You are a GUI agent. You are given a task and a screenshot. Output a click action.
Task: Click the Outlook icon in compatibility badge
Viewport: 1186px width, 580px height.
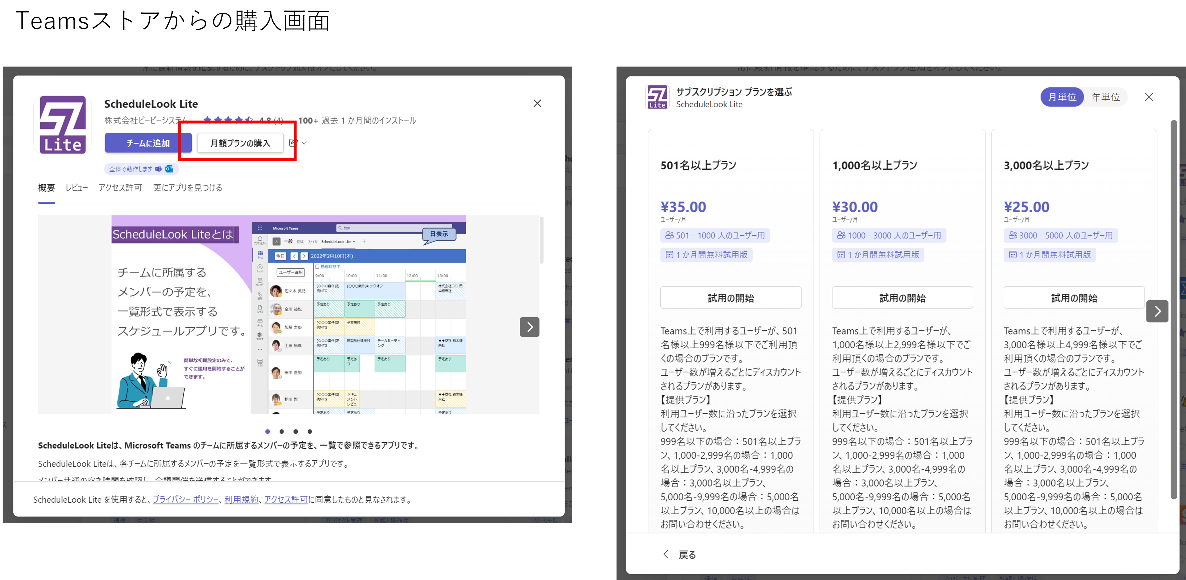(x=169, y=169)
